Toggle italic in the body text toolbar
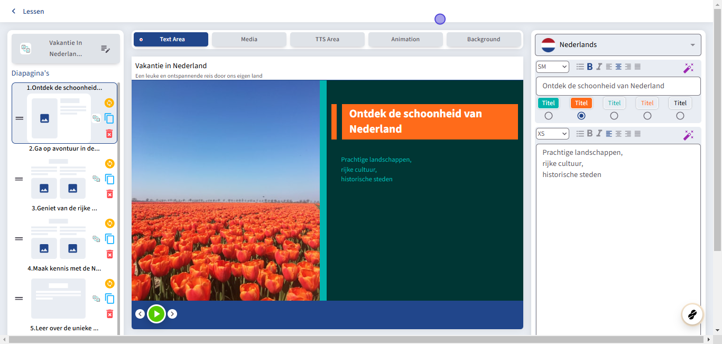This screenshot has width=722, height=344. coord(599,134)
